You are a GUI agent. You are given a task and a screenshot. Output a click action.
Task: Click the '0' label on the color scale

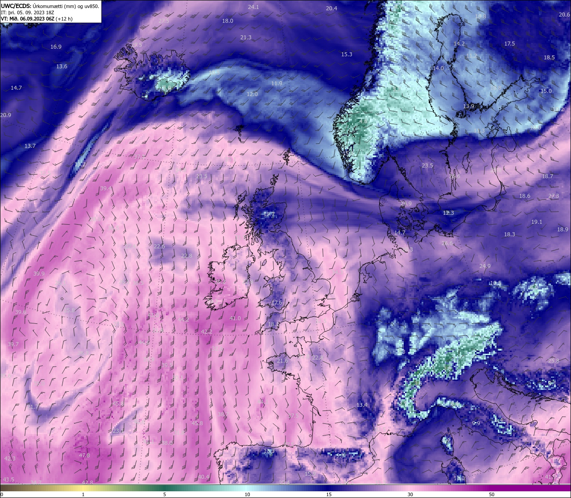point(1,494)
